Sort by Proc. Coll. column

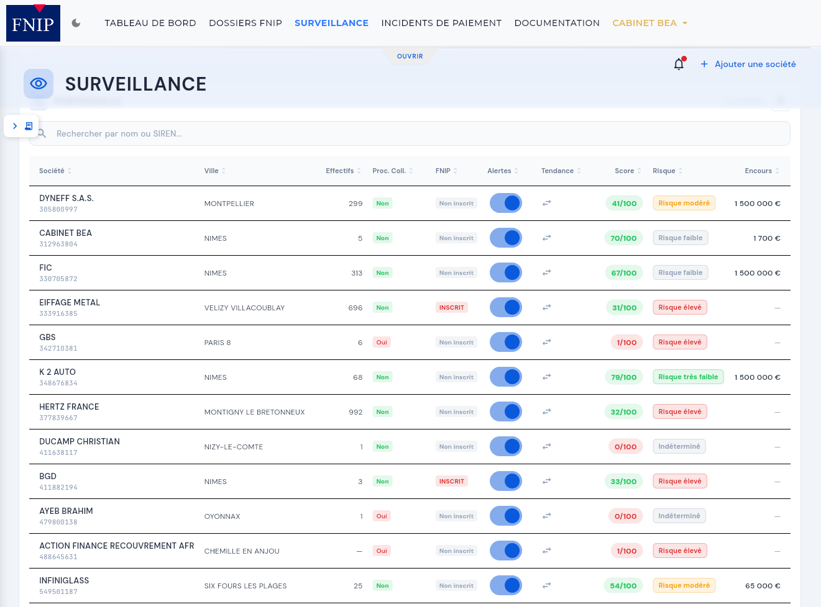point(393,171)
